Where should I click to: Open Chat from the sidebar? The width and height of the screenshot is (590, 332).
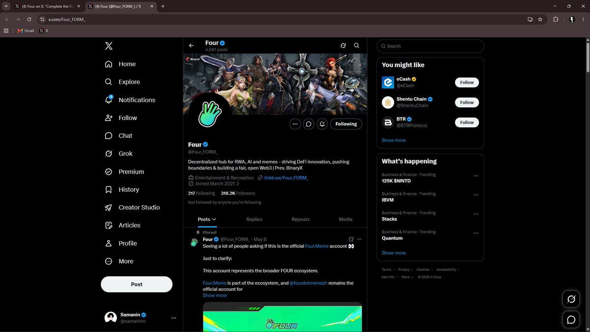(118, 136)
